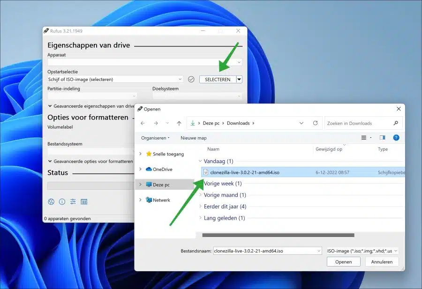Open the ISO-image file type filter

(362, 251)
